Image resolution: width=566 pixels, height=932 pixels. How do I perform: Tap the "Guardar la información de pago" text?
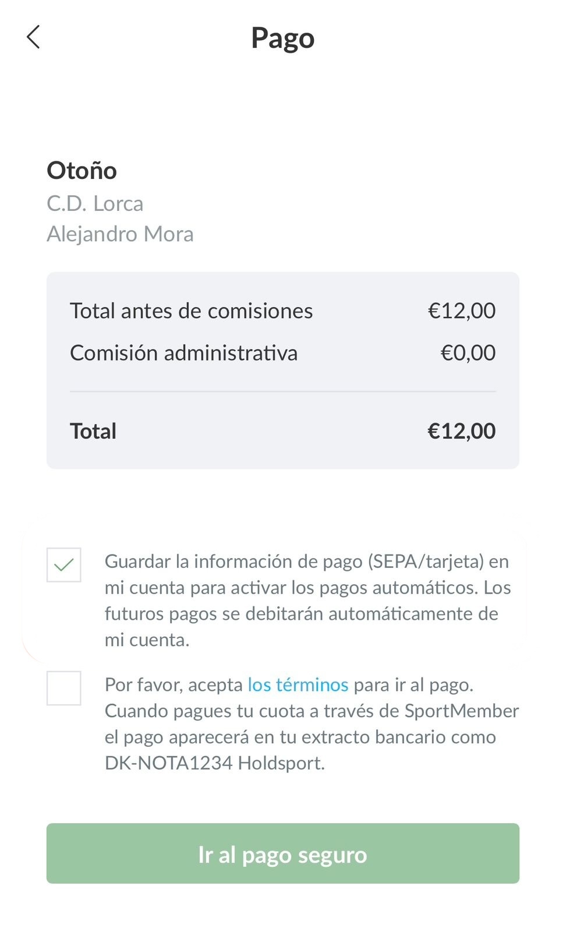click(x=233, y=562)
